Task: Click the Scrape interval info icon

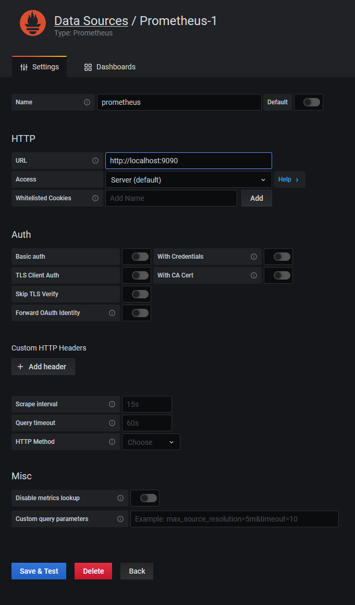Action: (x=112, y=404)
